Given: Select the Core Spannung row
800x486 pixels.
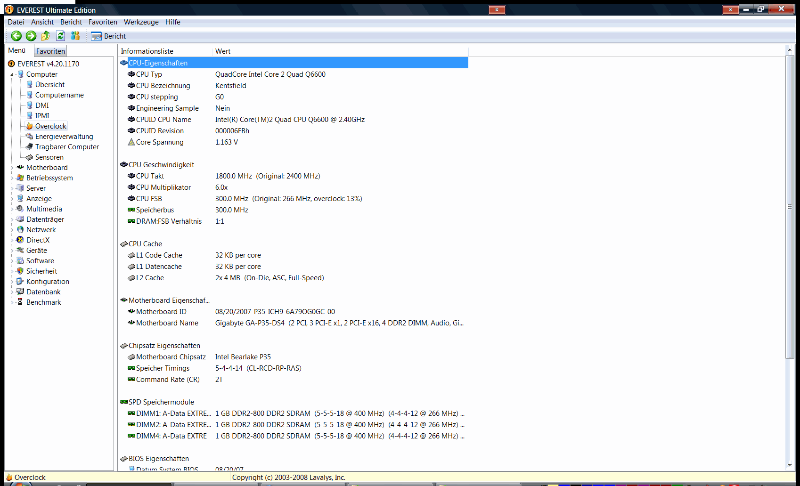Looking at the screenshot, I should click(x=294, y=142).
